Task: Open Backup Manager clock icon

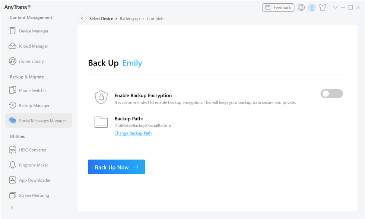Action: tap(13, 105)
